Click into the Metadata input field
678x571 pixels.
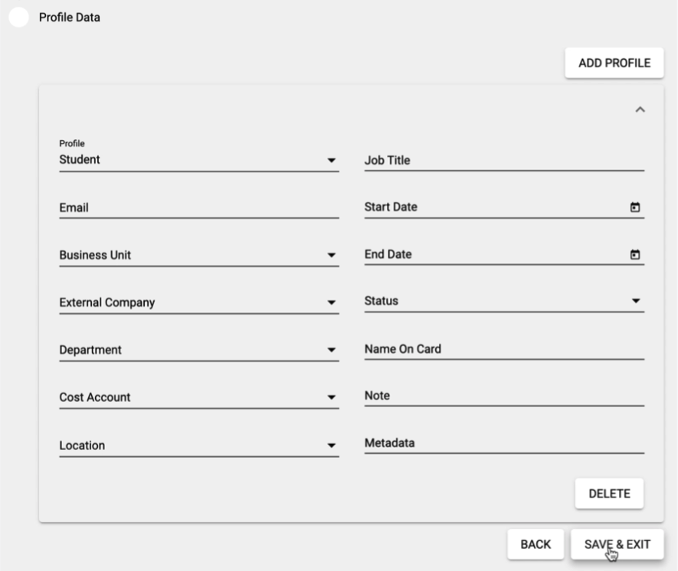[498, 442]
